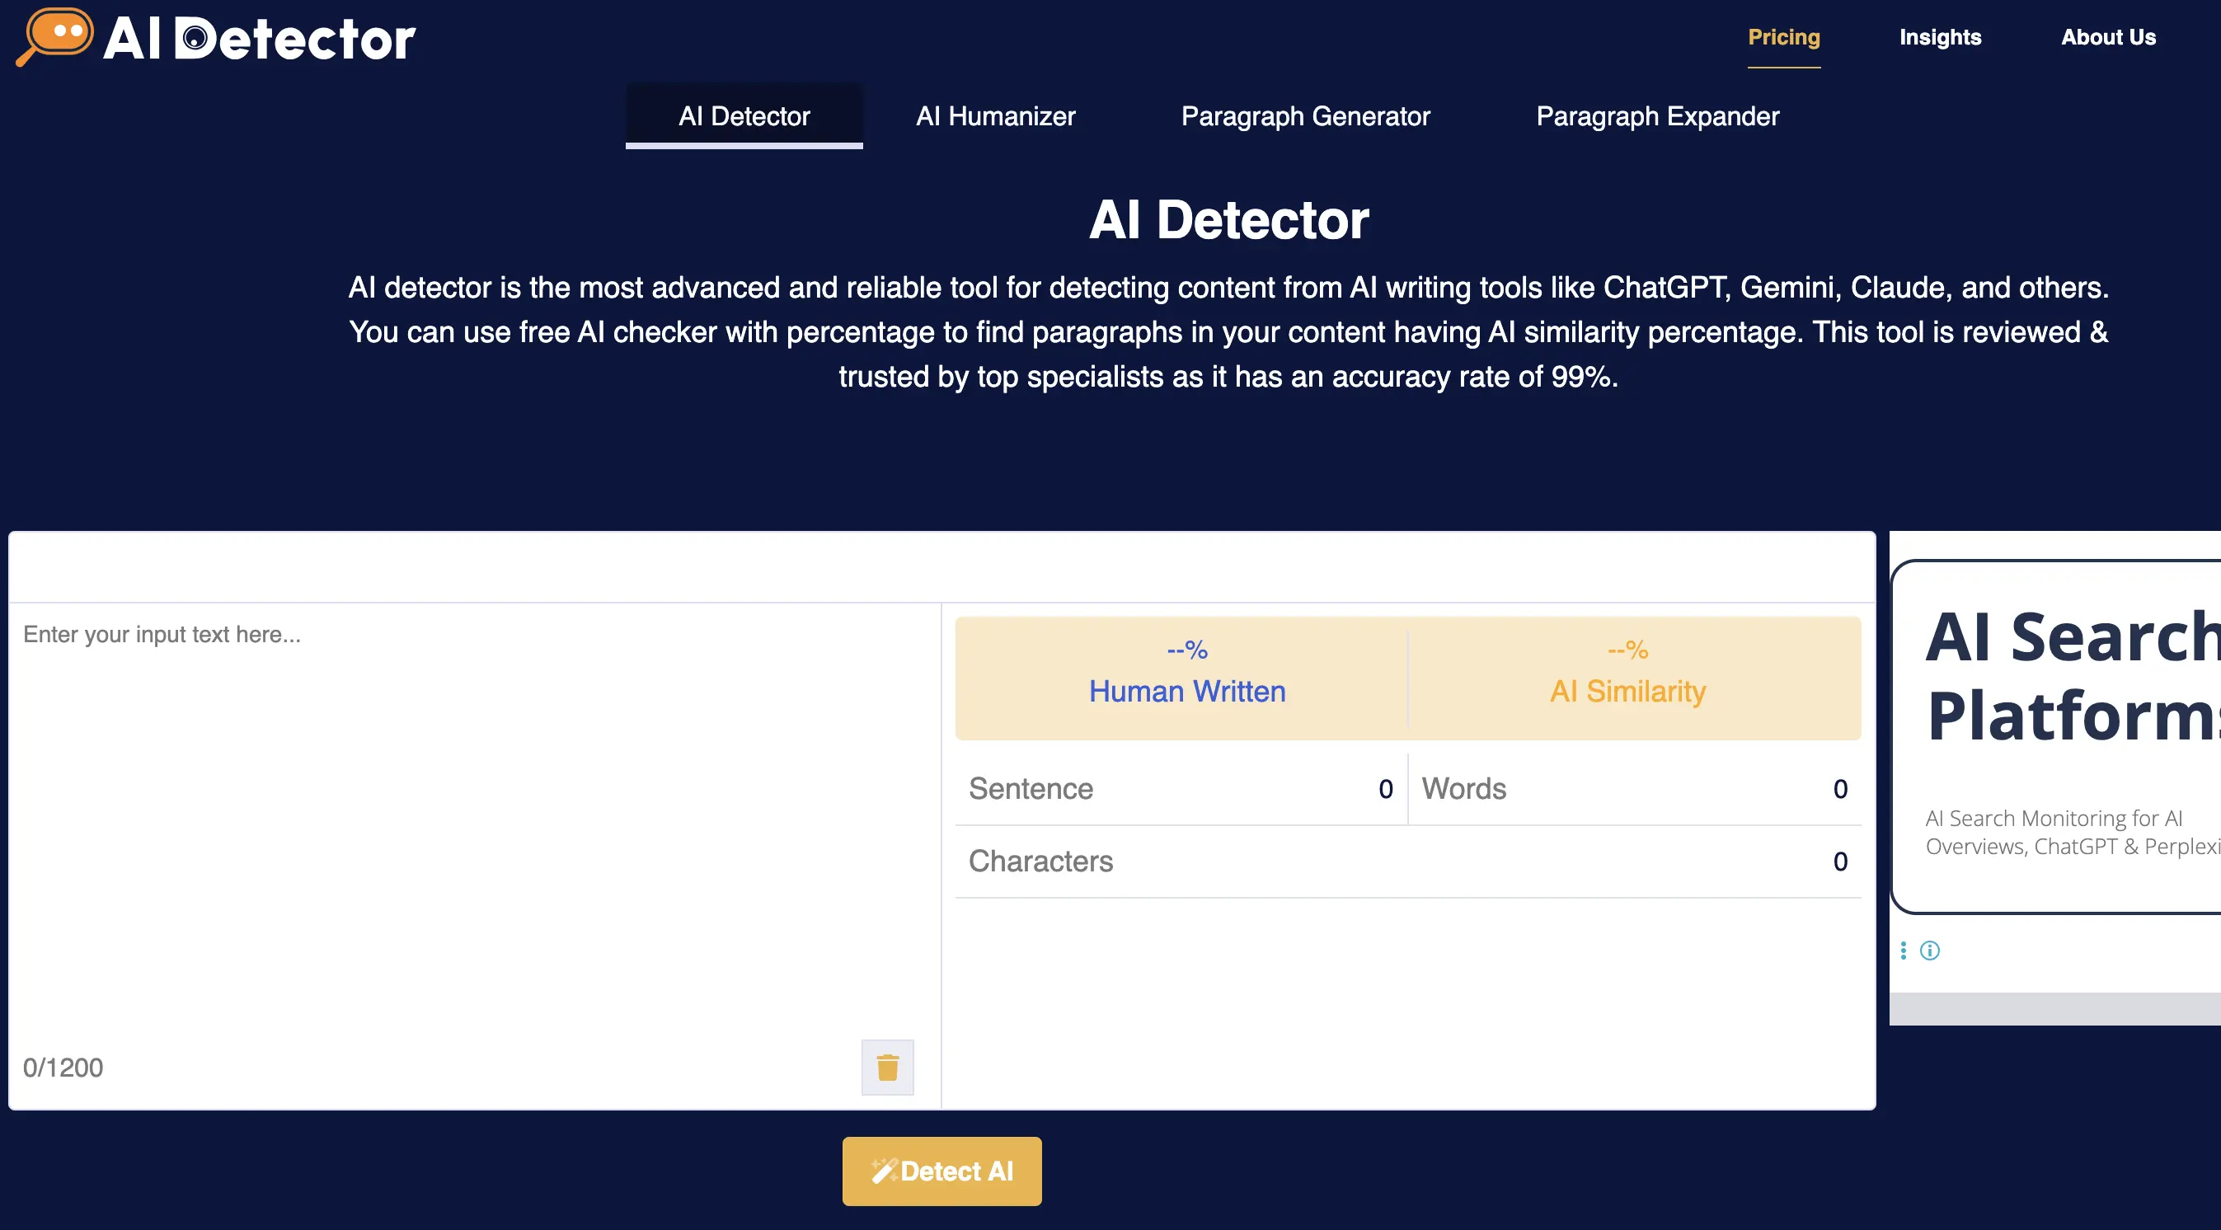The height and width of the screenshot is (1230, 2221).
Task: Go to Insights
Action: coord(1940,37)
